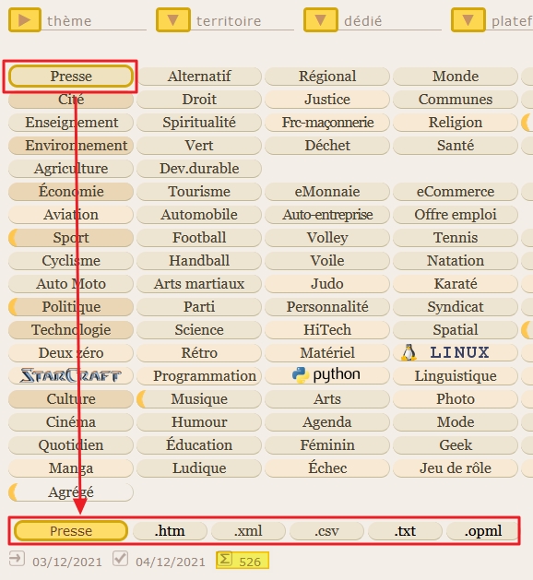This screenshot has height=580, width=533.
Task: Click the StarCraft logo tag
Action: click(x=71, y=376)
